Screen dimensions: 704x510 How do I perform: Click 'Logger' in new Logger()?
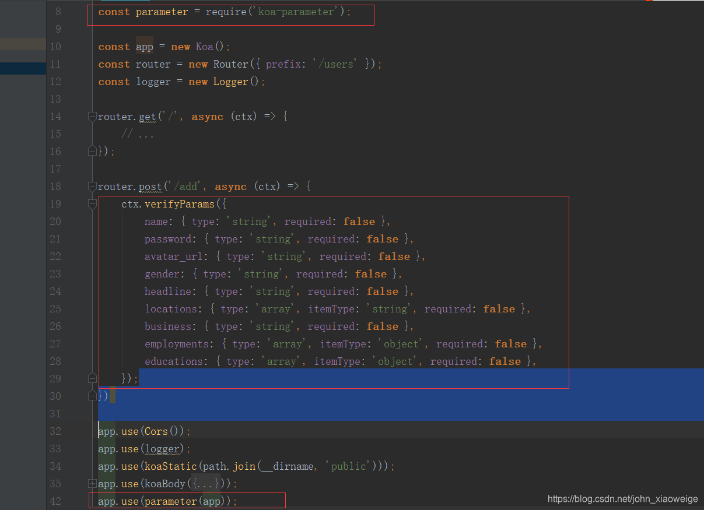230,82
